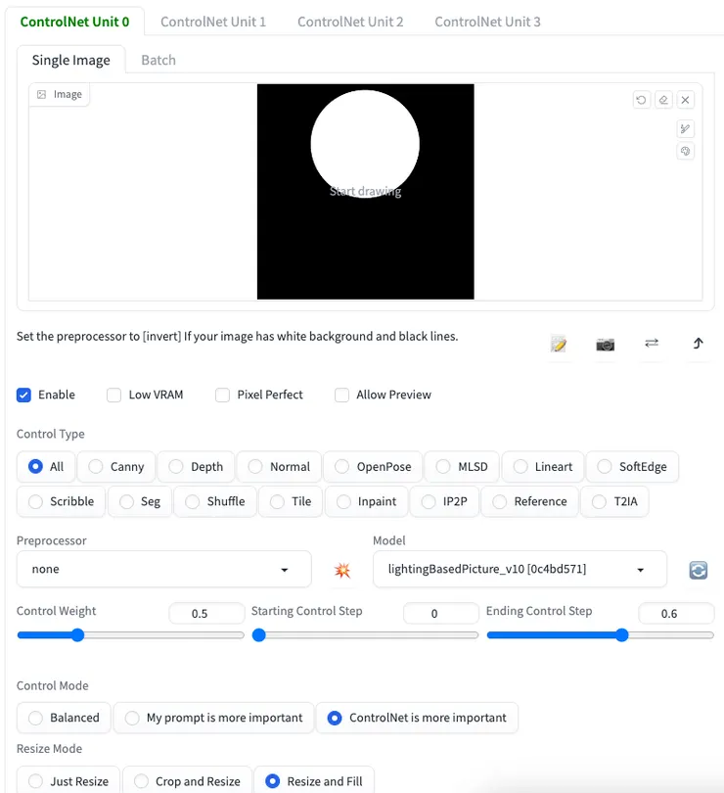
Task: Uncheck the Enable checkbox
Action: [x=23, y=395]
